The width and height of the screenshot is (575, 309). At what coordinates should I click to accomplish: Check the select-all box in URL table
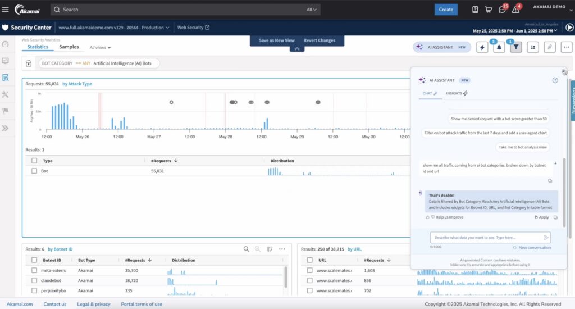coord(310,260)
